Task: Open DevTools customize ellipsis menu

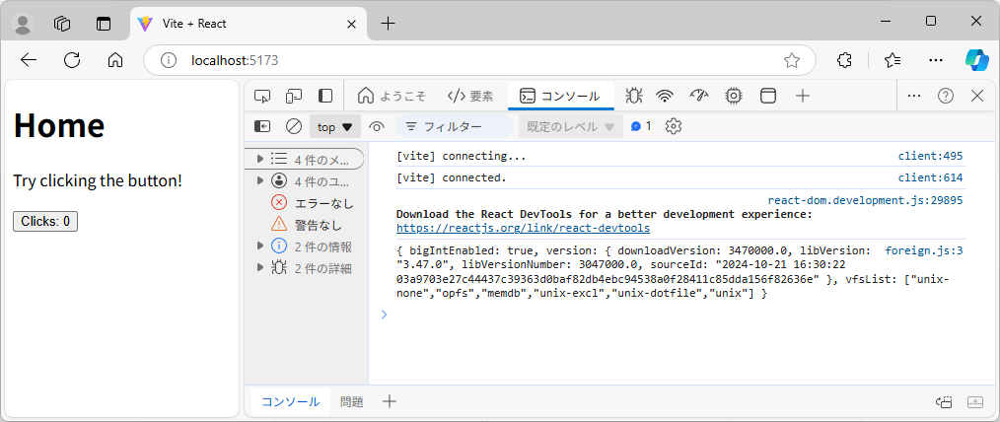Action: (913, 97)
